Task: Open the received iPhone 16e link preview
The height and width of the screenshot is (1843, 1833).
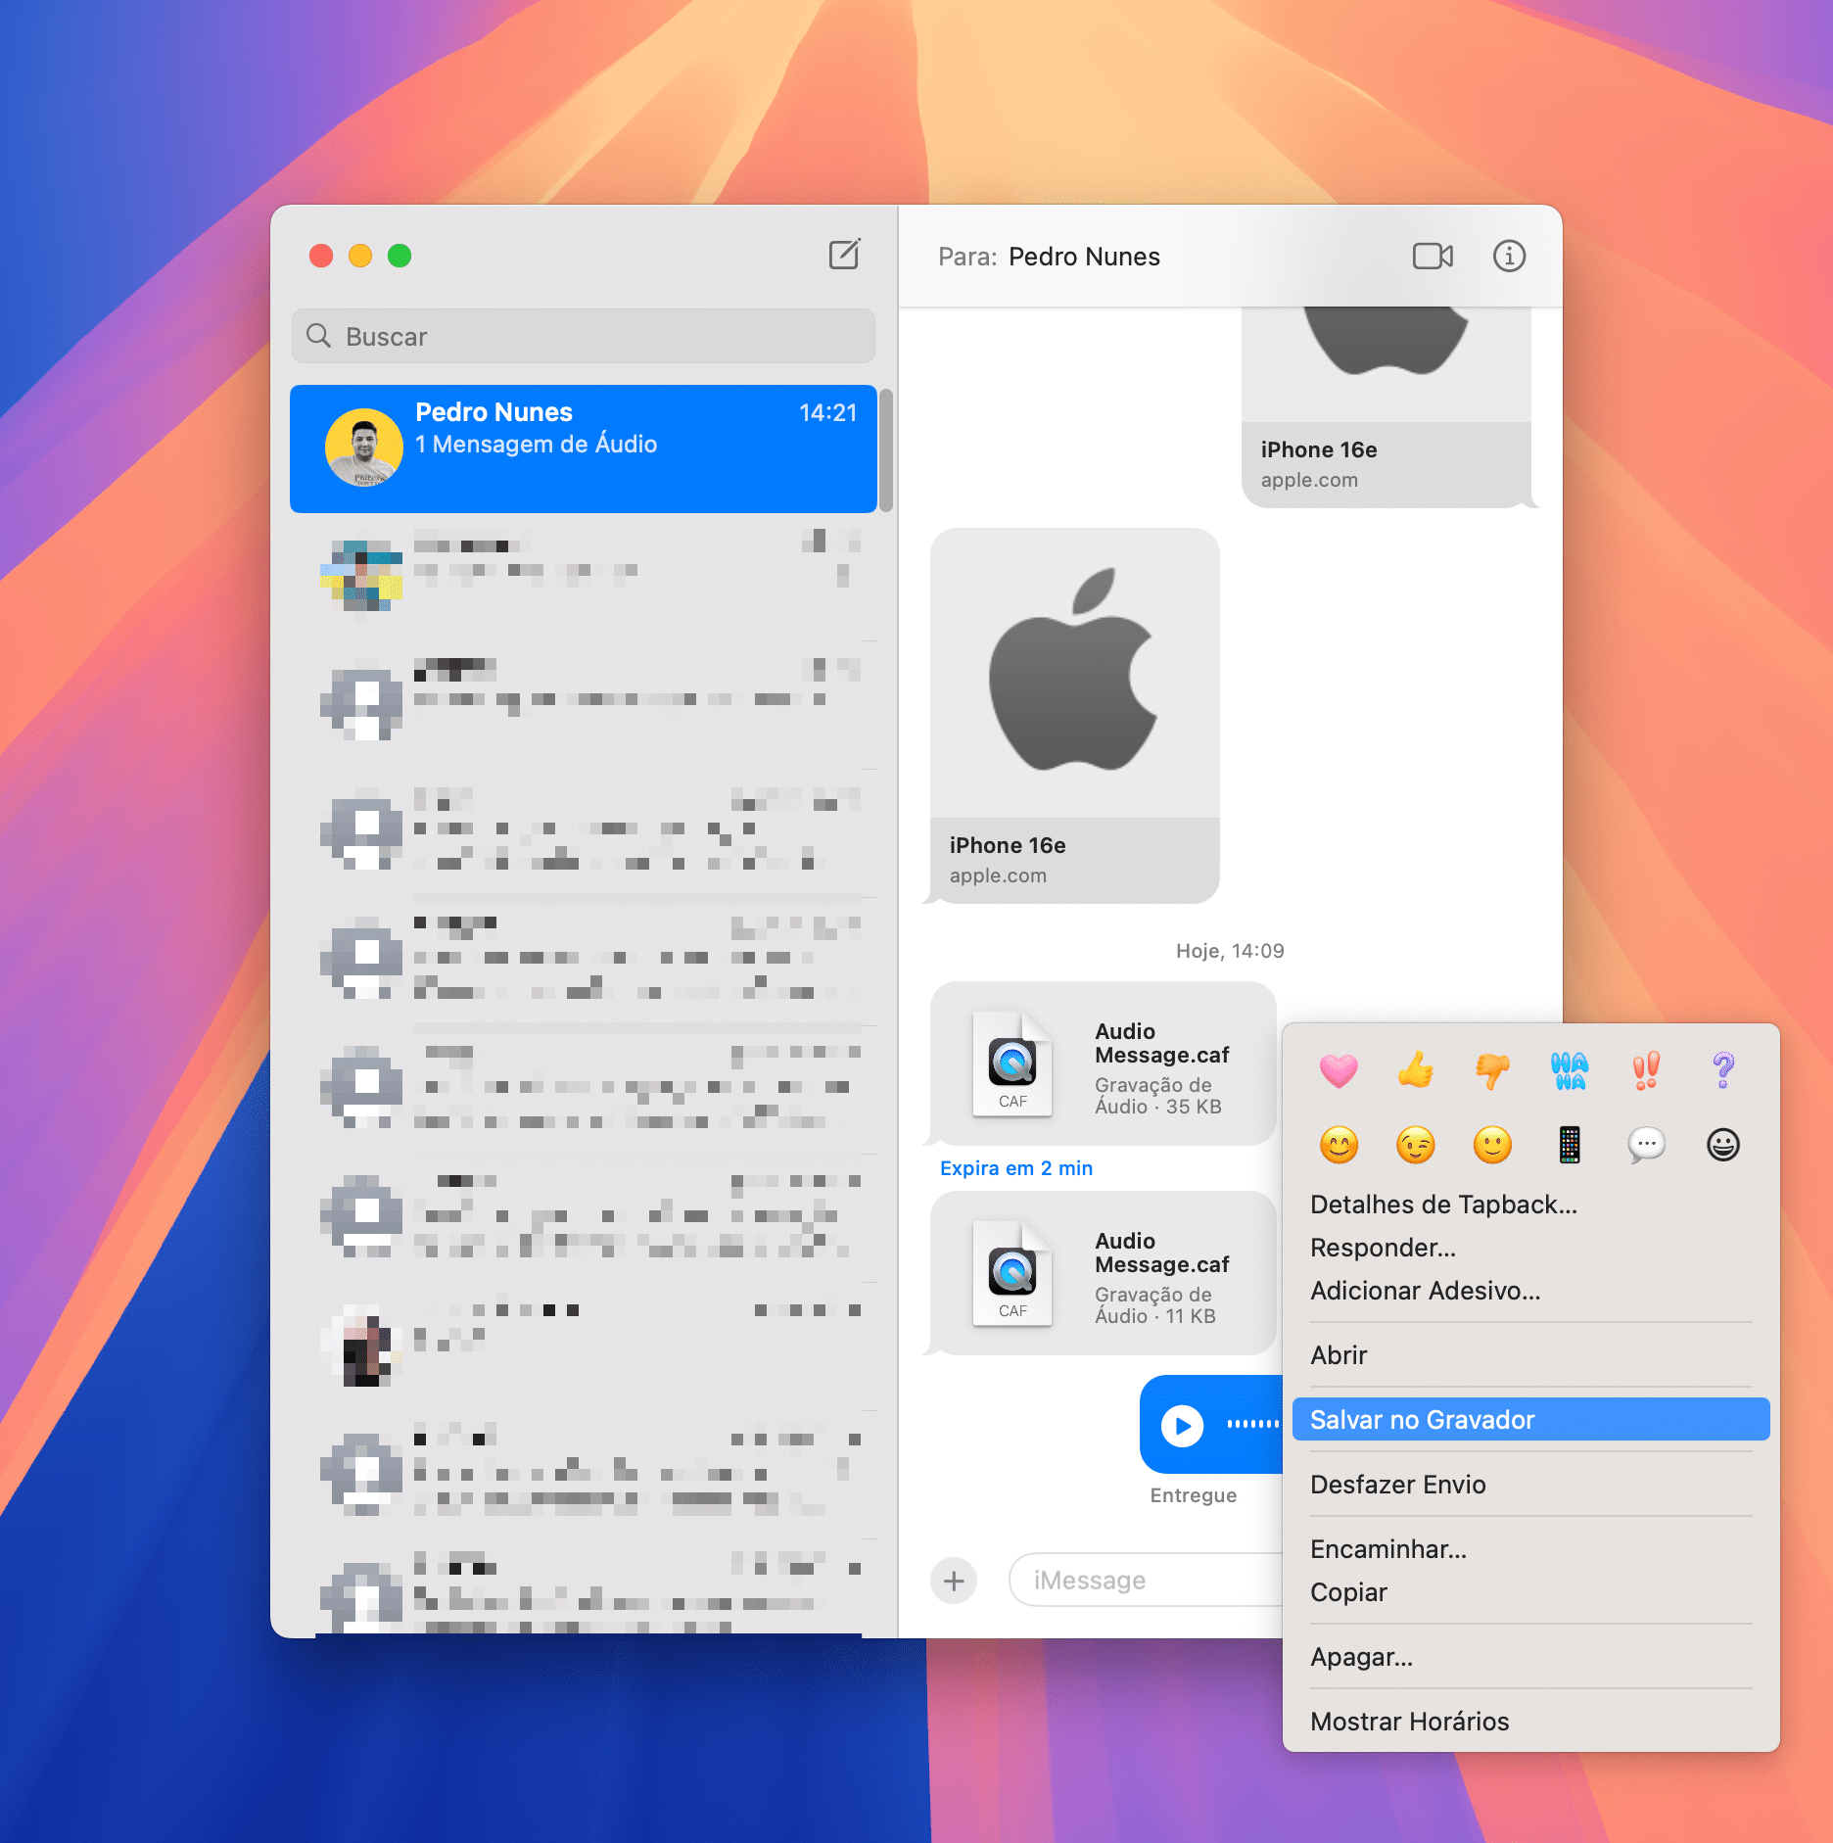Action: tap(1074, 715)
